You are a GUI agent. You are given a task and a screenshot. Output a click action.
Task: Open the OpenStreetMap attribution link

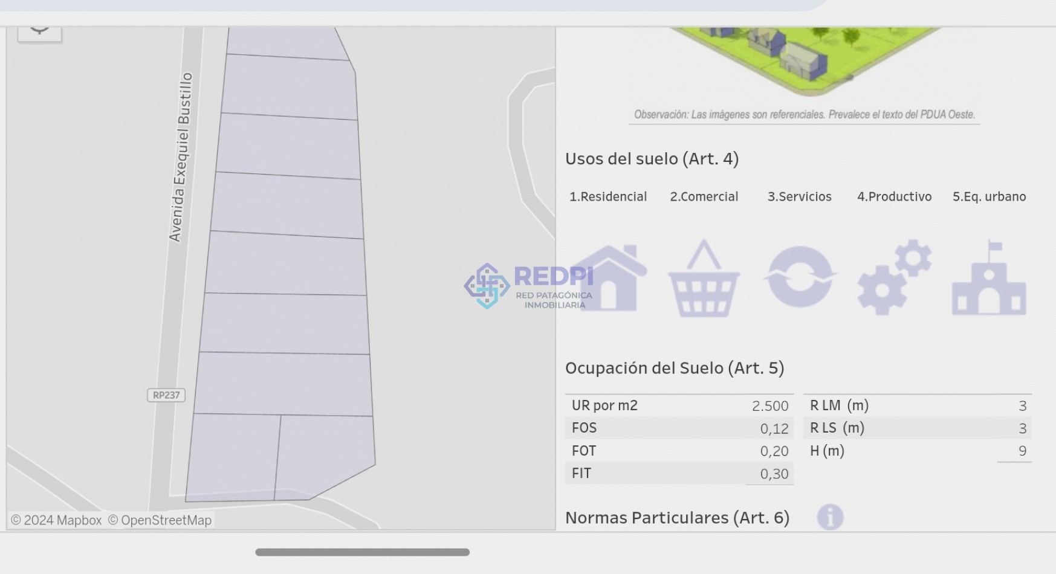160,520
